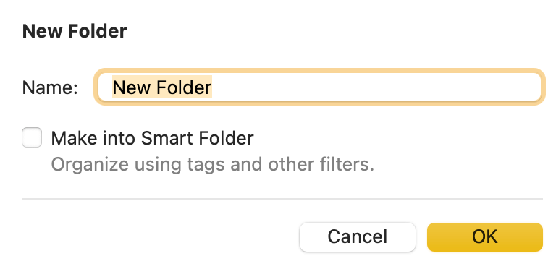Screen dimensions: 556x269
Task: Tick the empty box beside Smart Folder option
Action: (x=32, y=137)
